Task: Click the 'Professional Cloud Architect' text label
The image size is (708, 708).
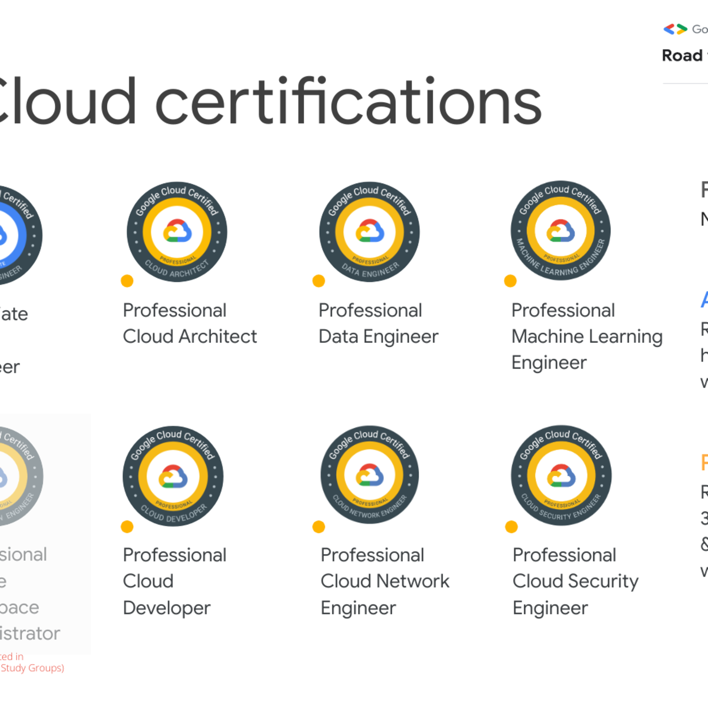Action: click(189, 323)
